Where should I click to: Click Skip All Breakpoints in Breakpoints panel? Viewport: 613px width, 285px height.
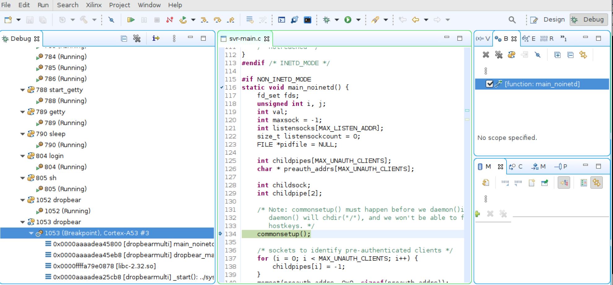coord(537,55)
